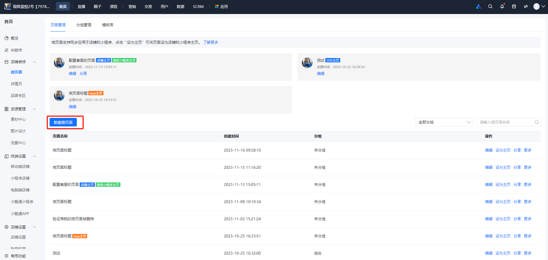Open the 营销 top menu
Image resolution: width=548 pixels, height=260 pixels.
pos(132,7)
